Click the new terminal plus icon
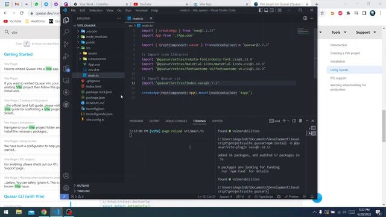 click(284, 121)
